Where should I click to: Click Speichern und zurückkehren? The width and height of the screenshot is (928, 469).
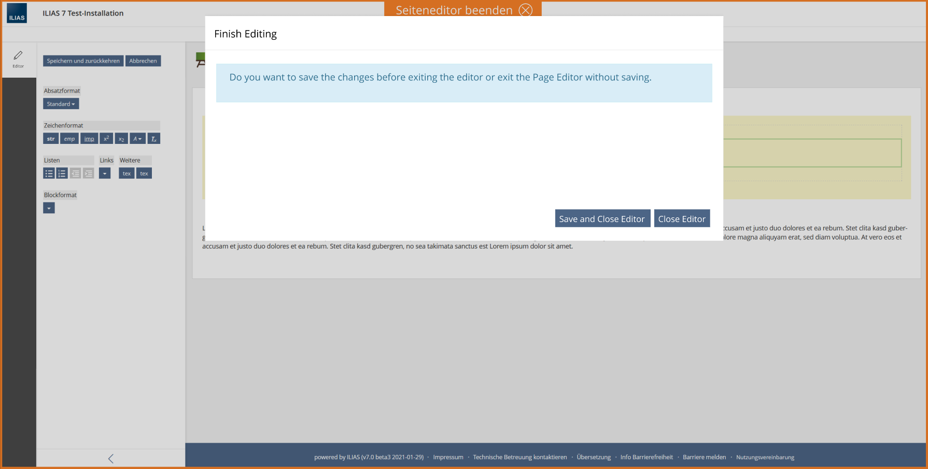(83, 61)
